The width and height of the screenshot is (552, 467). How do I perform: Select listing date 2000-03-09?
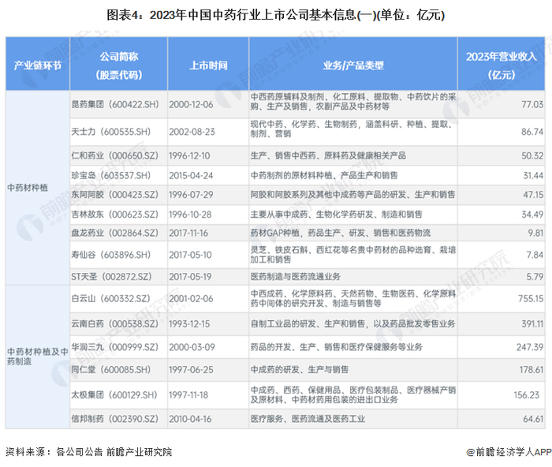click(x=192, y=347)
